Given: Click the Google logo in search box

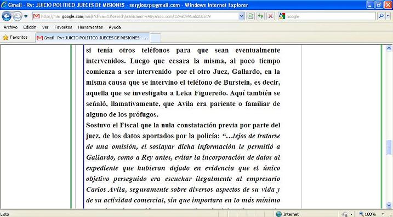Looking at the screenshot, I should pos(282,16).
